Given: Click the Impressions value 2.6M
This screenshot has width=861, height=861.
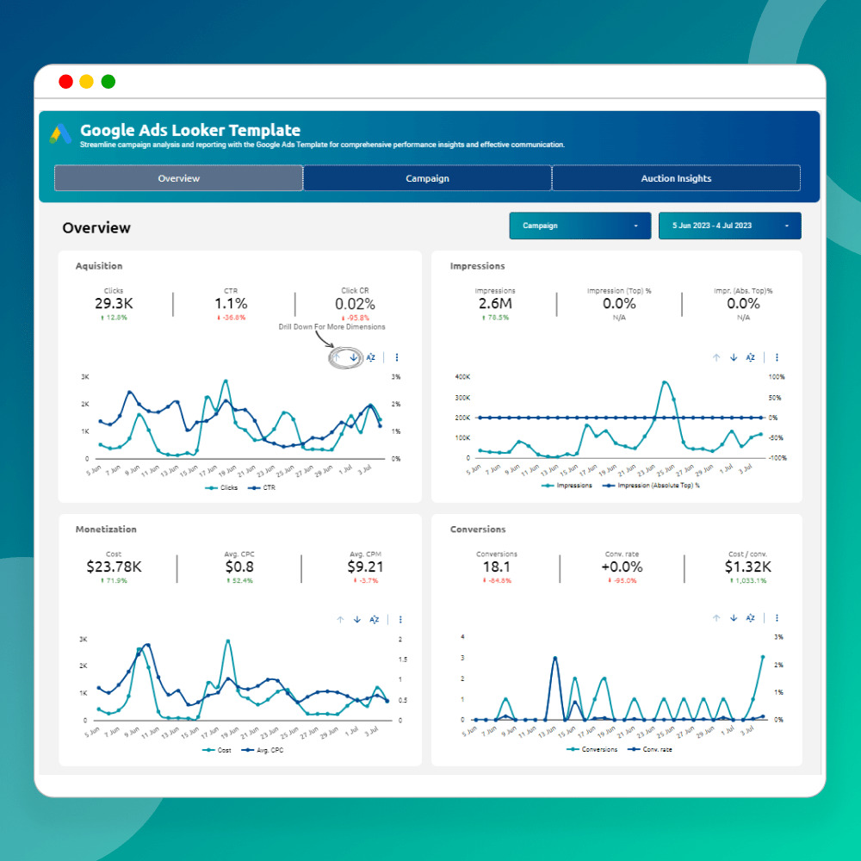Looking at the screenshot, I should (x=495, y=304).
